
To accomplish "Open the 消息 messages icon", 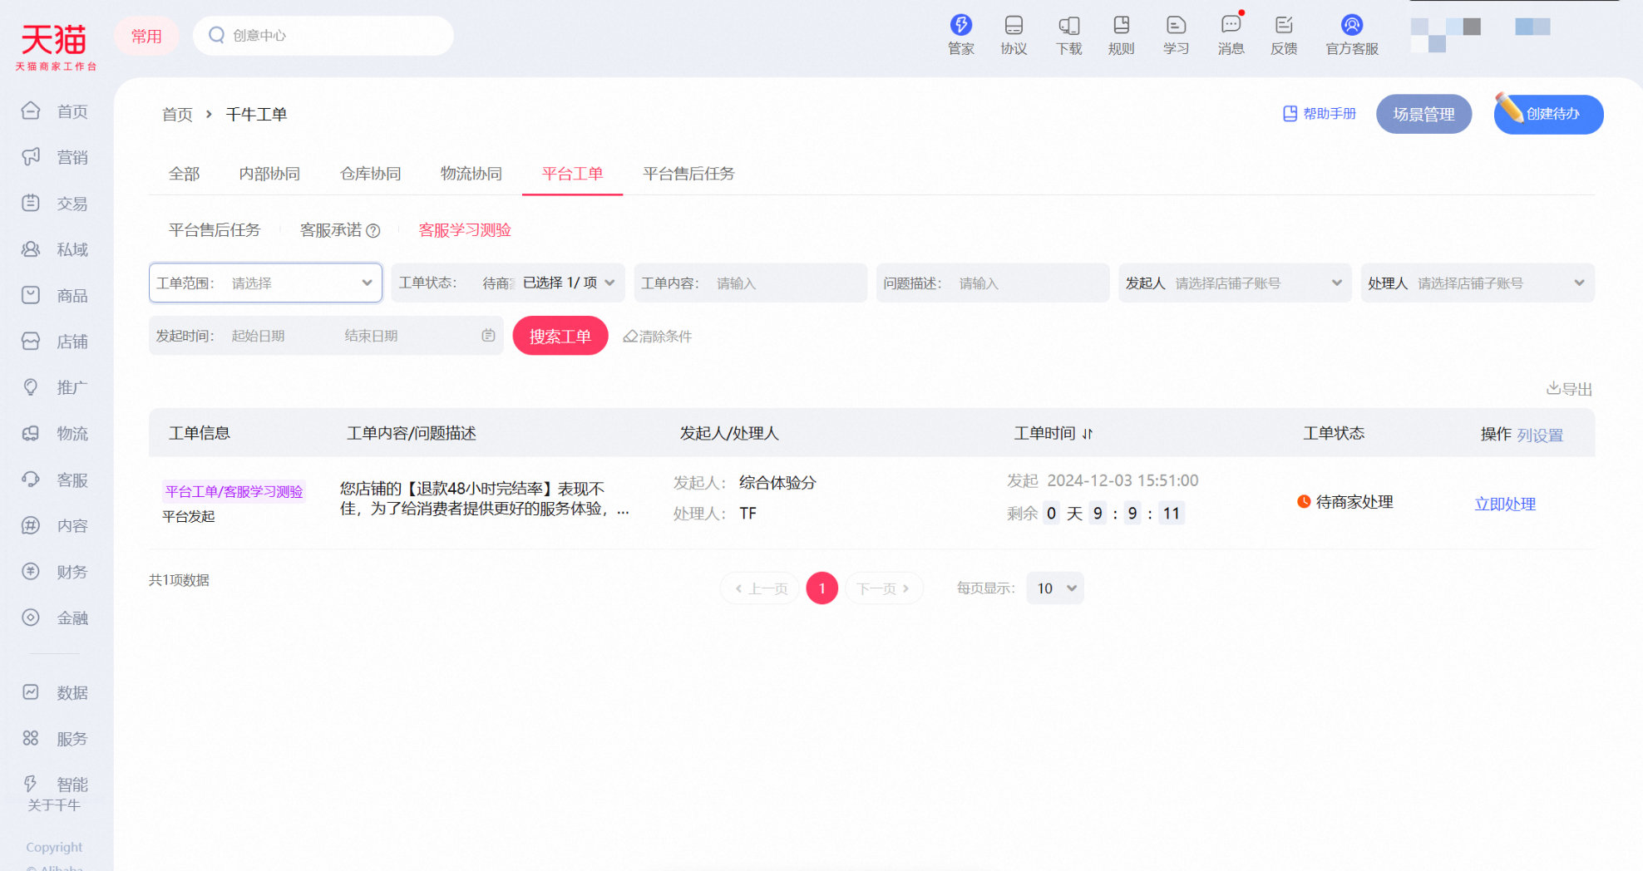I will [x=1231, y=26].
